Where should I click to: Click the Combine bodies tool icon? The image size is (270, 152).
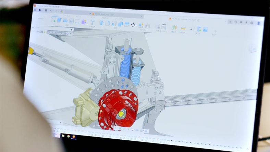121,24
